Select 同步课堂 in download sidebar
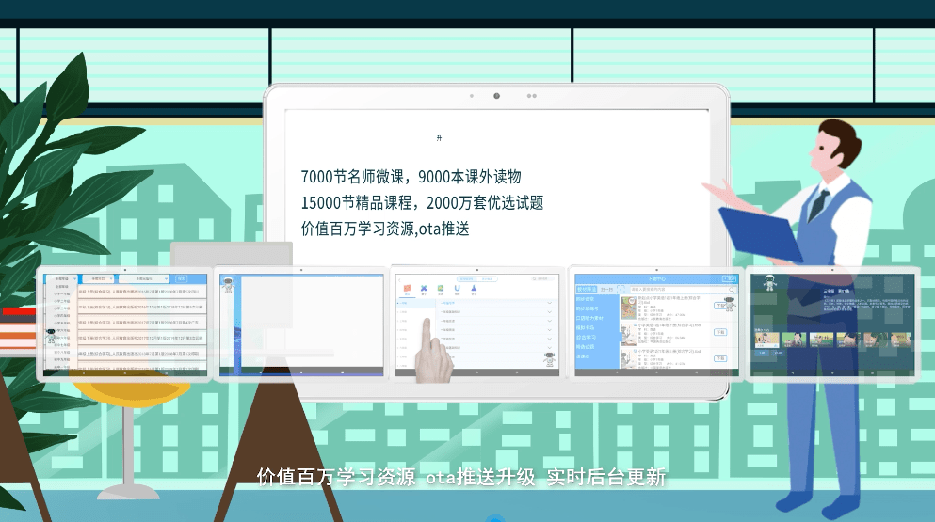Screen dimensions: 935x522 pos(585,299)
